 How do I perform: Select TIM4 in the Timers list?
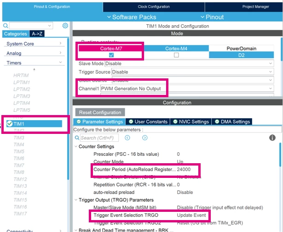[19, 144]
